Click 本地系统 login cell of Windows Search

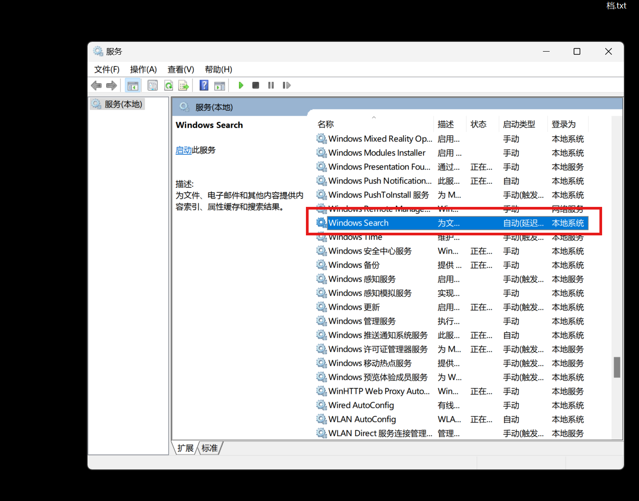(568, 223)
